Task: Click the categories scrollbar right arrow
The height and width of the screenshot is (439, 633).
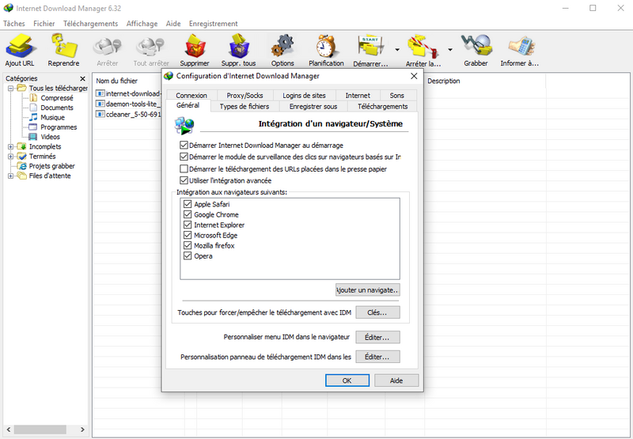Action: click(x=82, y=430)
